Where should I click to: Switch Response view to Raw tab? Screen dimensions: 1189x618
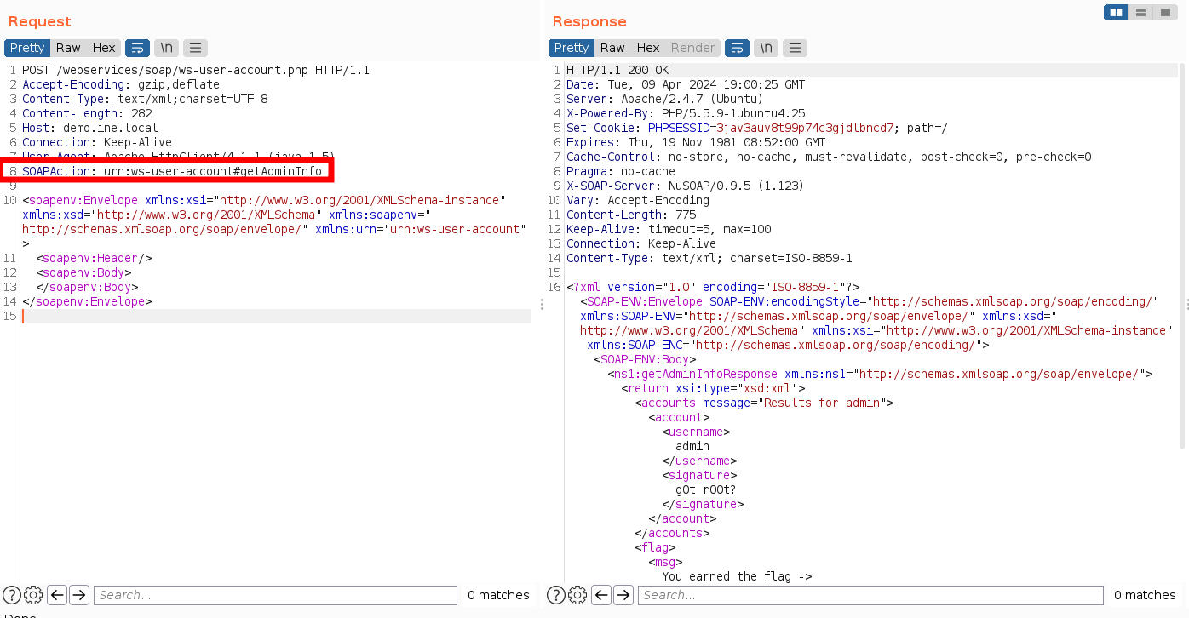[x=612, y=48]
